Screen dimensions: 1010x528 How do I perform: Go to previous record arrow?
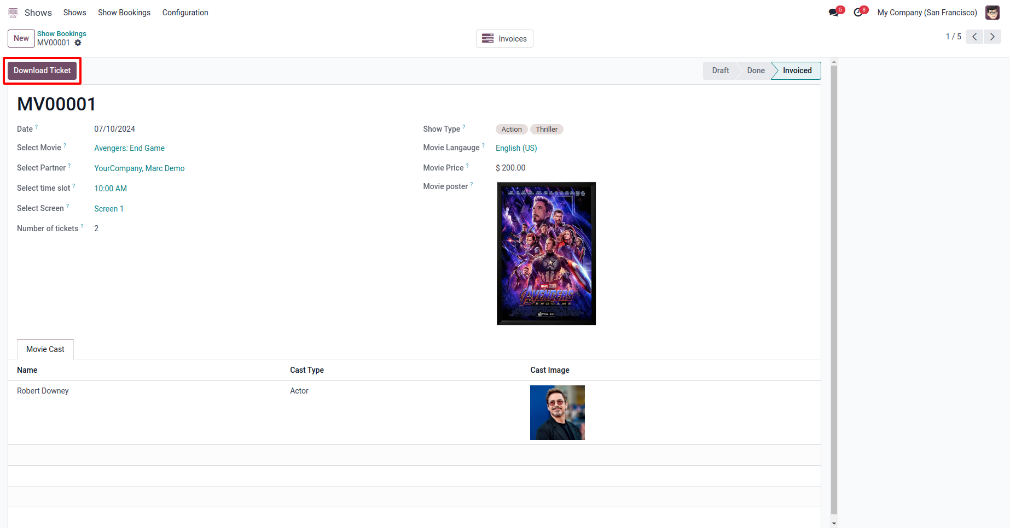click(x=974, y=37)
